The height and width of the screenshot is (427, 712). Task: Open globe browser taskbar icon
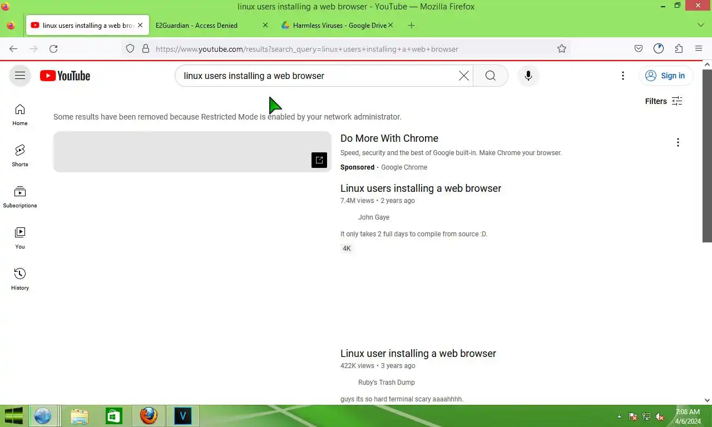click(x=43, y=416)
